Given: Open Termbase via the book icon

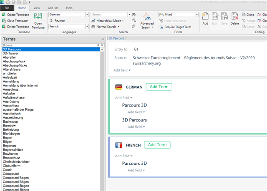Looking at the screenshot, I should click(38, 16).
